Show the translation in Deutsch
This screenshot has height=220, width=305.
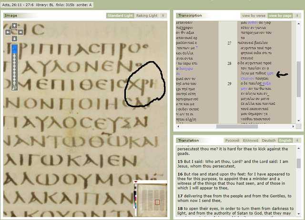click(x=269, y=140)
